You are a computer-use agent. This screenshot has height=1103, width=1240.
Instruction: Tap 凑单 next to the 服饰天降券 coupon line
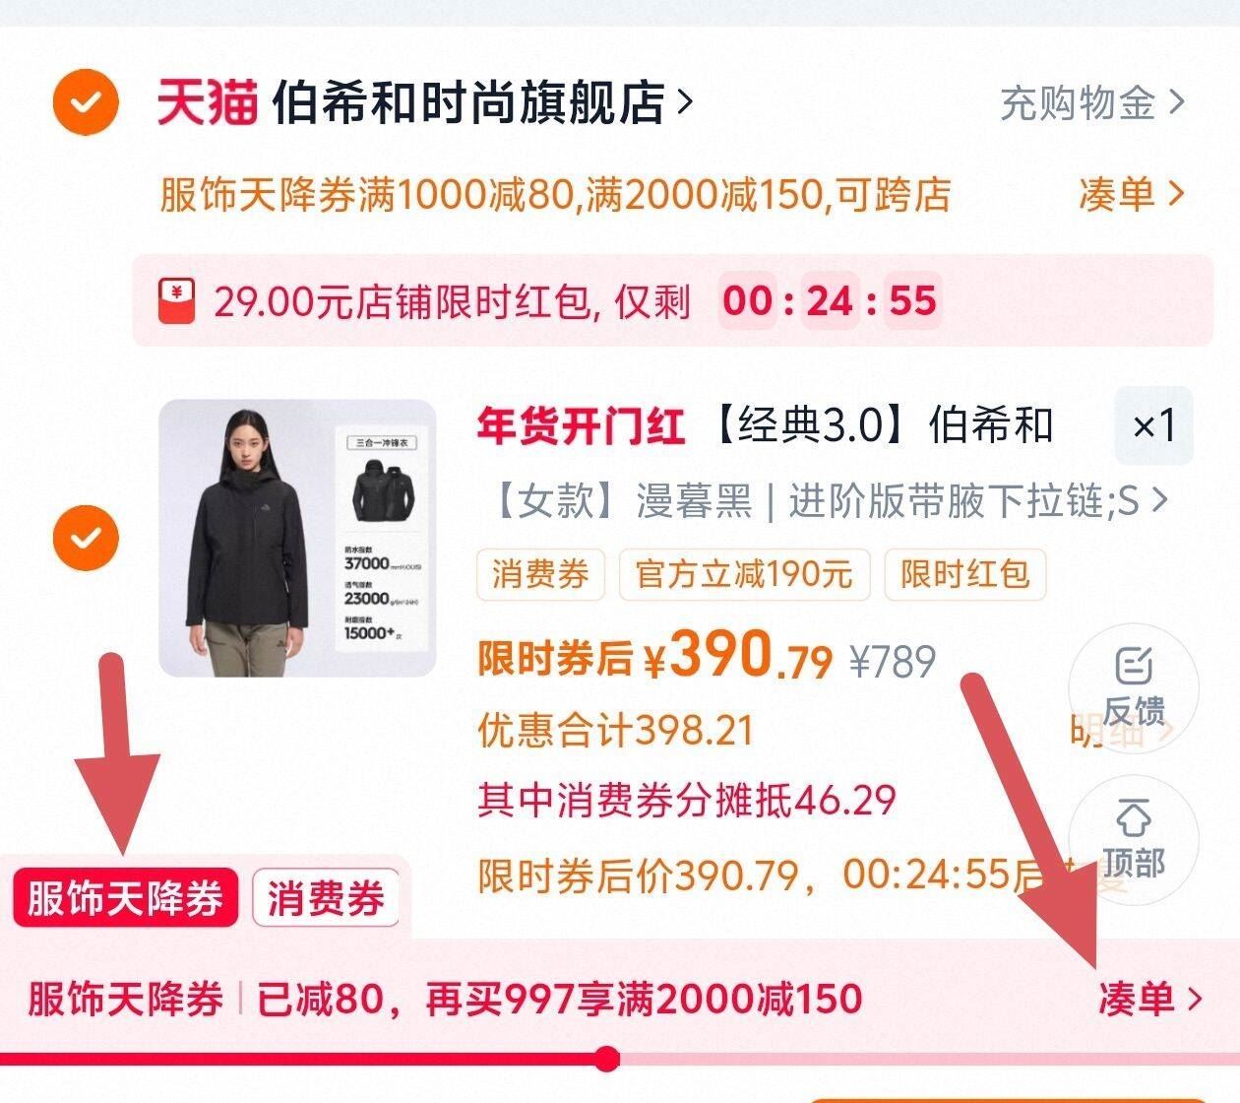(1130, 194)
